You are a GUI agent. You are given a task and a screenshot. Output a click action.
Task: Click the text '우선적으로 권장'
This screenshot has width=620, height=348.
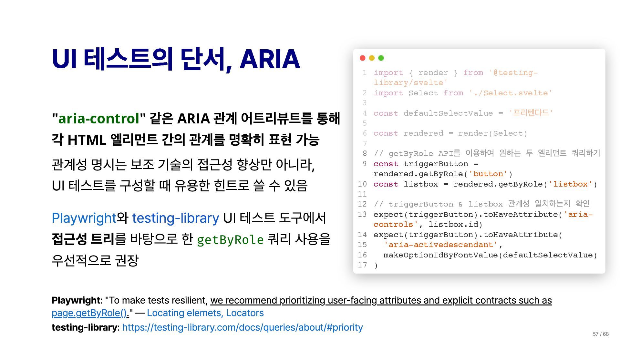tap(95, 260)
